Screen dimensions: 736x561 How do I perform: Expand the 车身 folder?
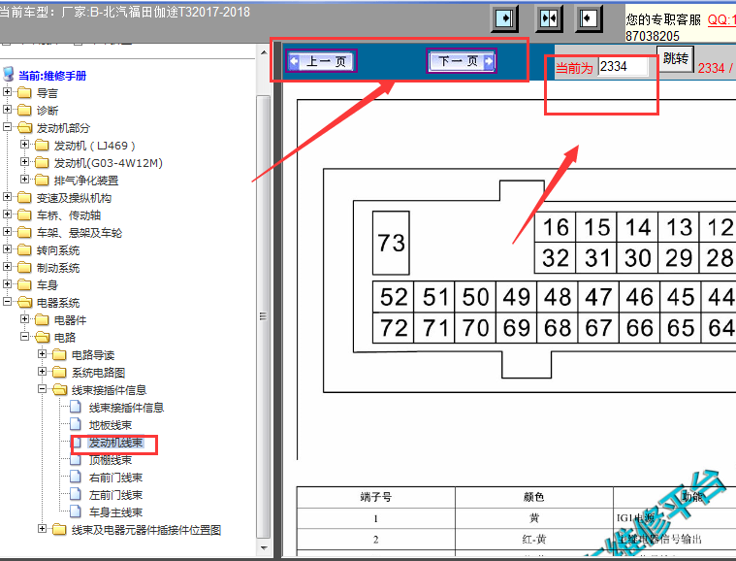[7, 283]
